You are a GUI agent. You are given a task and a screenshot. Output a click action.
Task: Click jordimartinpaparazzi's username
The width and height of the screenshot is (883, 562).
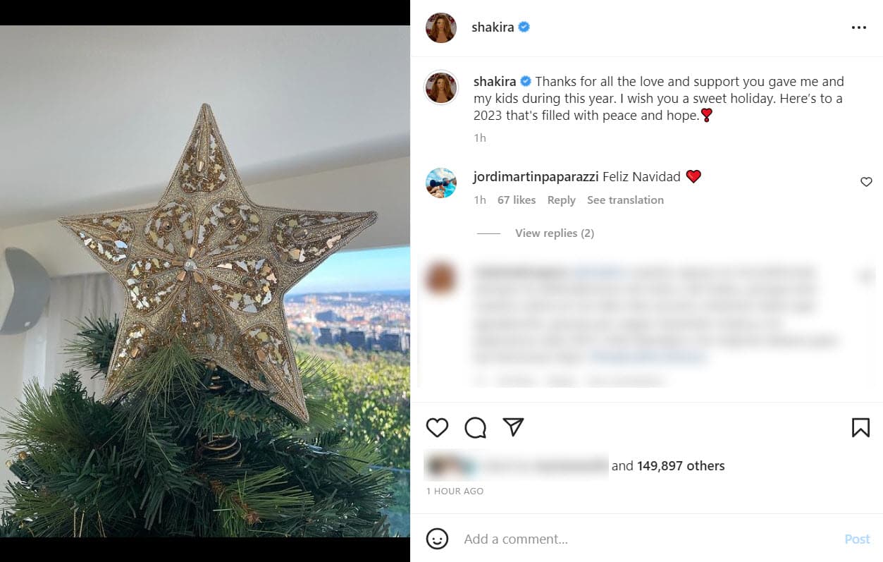pos(536,176)
